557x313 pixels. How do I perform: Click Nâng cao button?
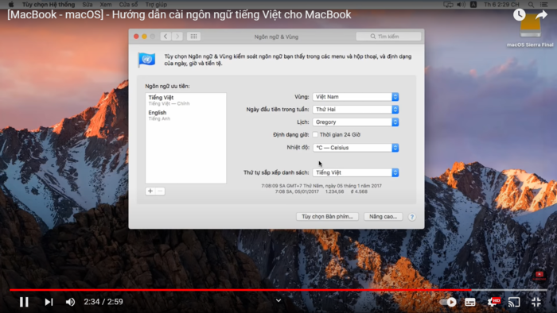(383, 217)
